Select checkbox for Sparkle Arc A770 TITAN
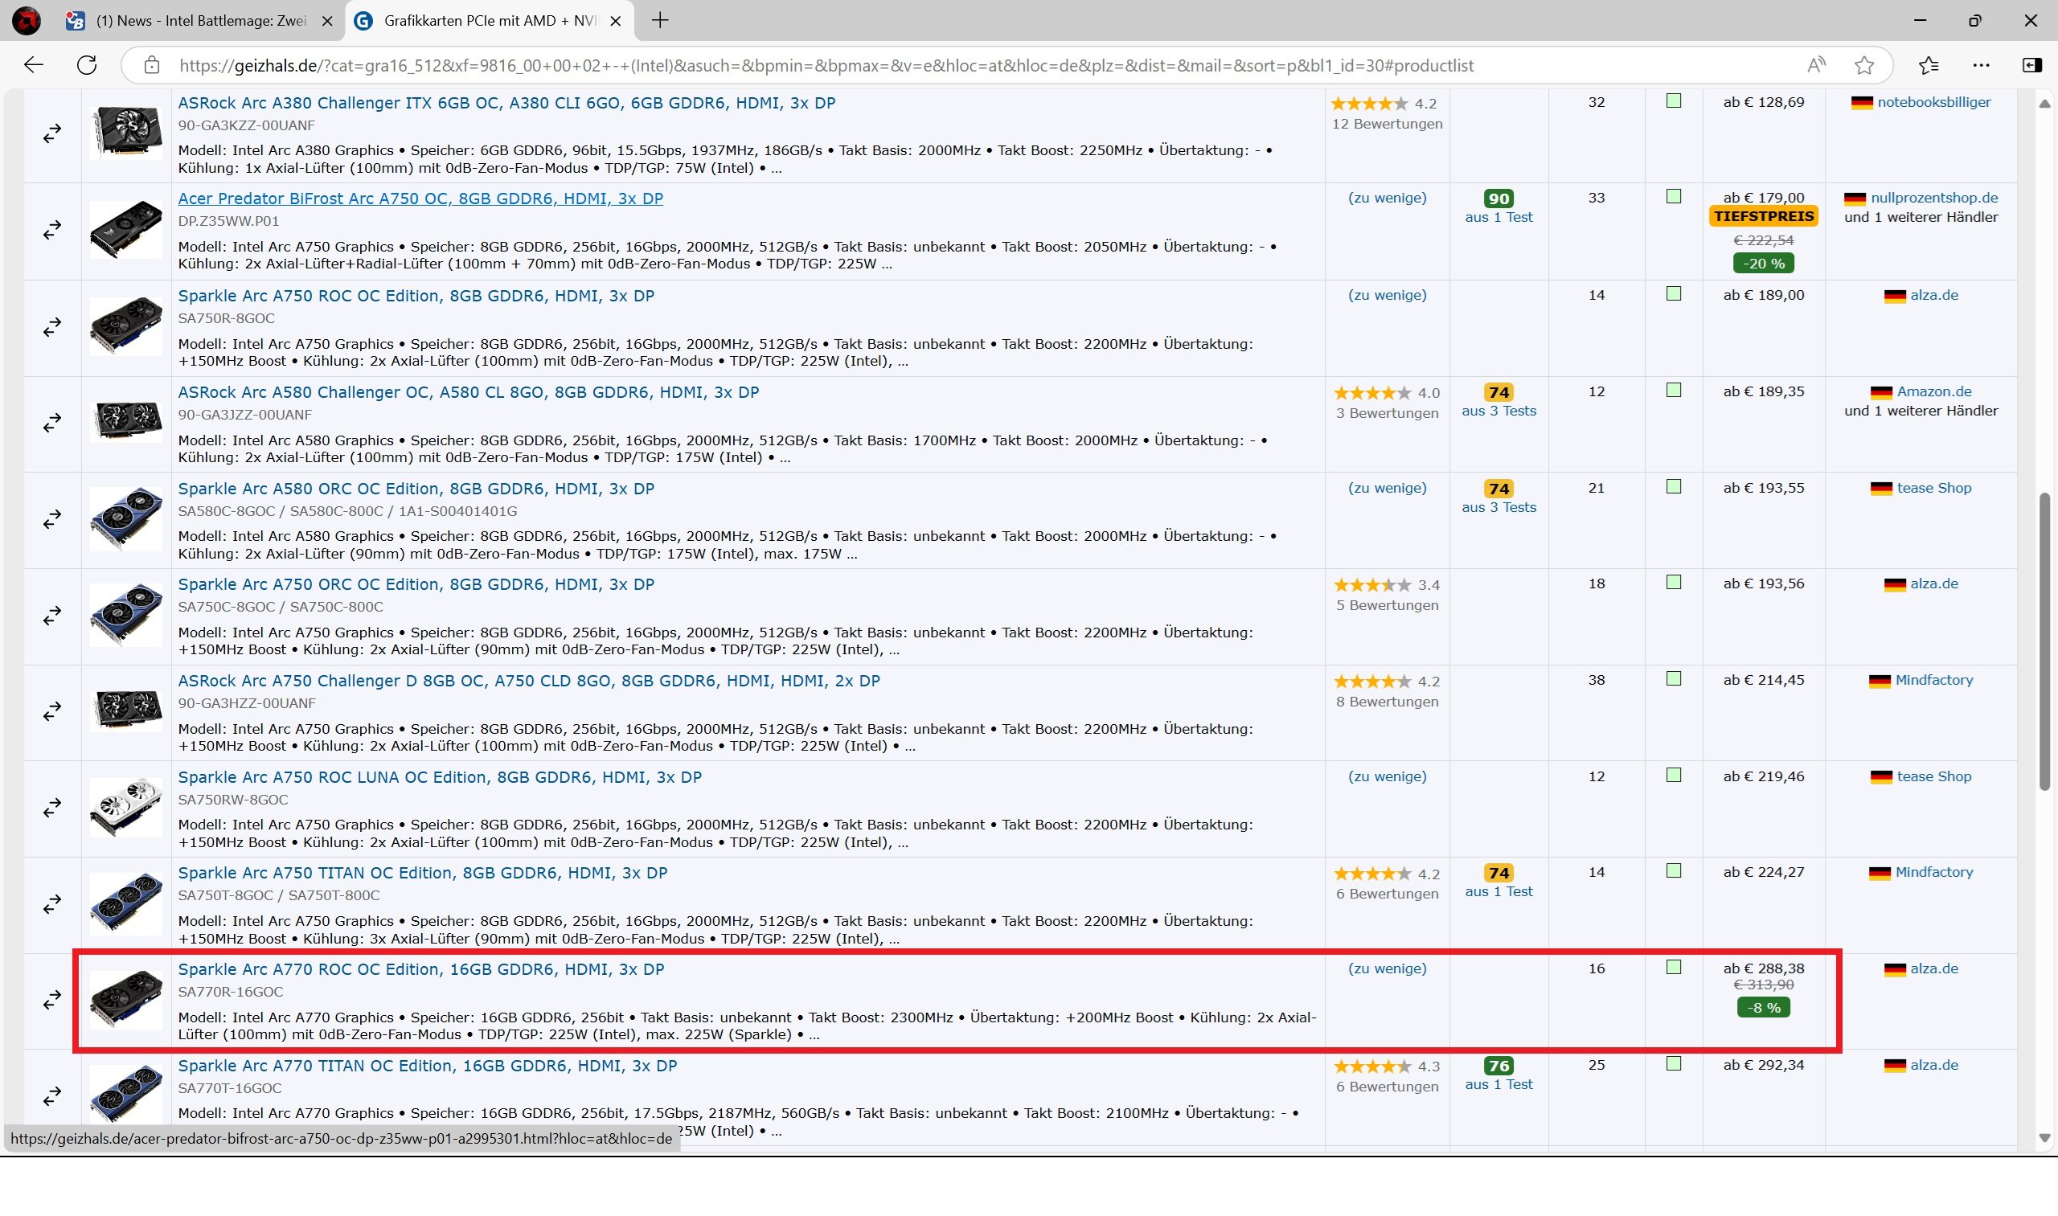The width and height of the screenshot is (2058, 1216). point(1674,1063)
